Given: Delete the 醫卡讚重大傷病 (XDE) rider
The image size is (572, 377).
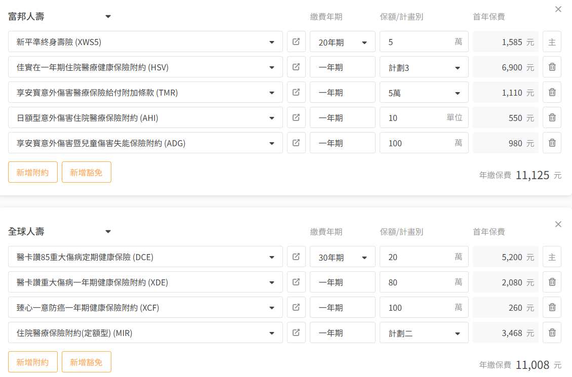Looking at the screenshot, I should tap(552, 282).
